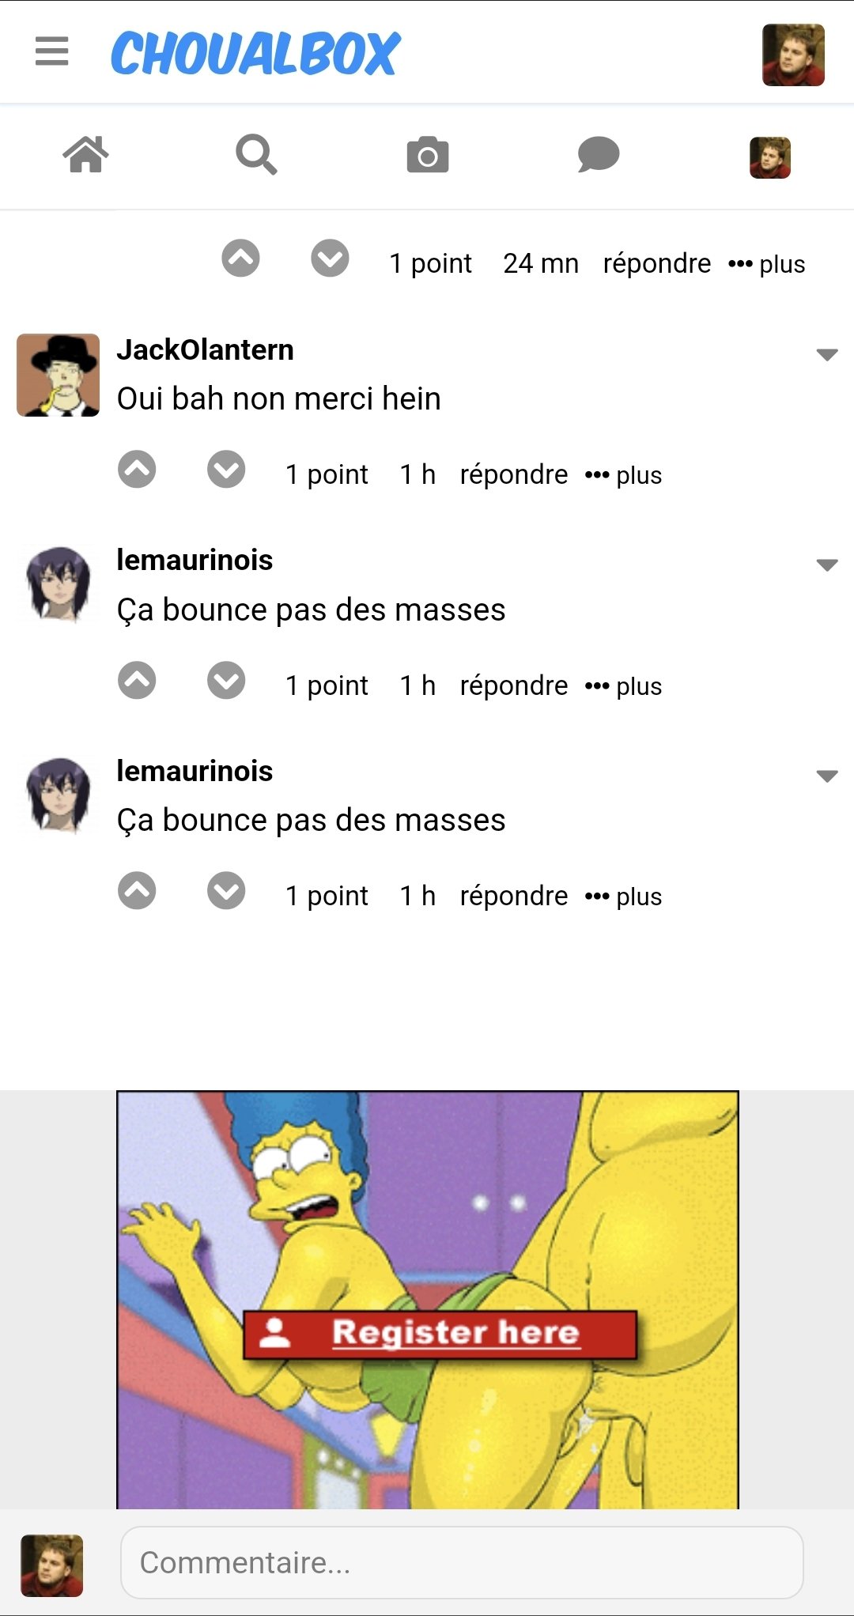Click the JackOlantern username

[206, 349]
